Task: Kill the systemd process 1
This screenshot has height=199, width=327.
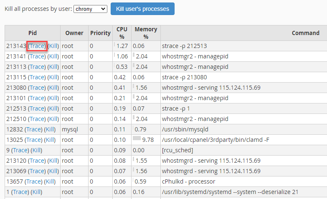Action: tap(36, 192)
